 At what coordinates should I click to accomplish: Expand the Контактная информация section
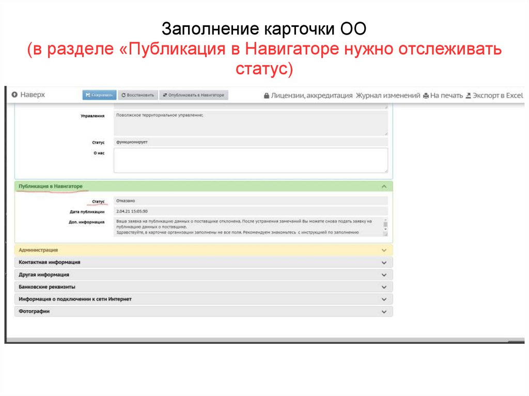[383, 262]
